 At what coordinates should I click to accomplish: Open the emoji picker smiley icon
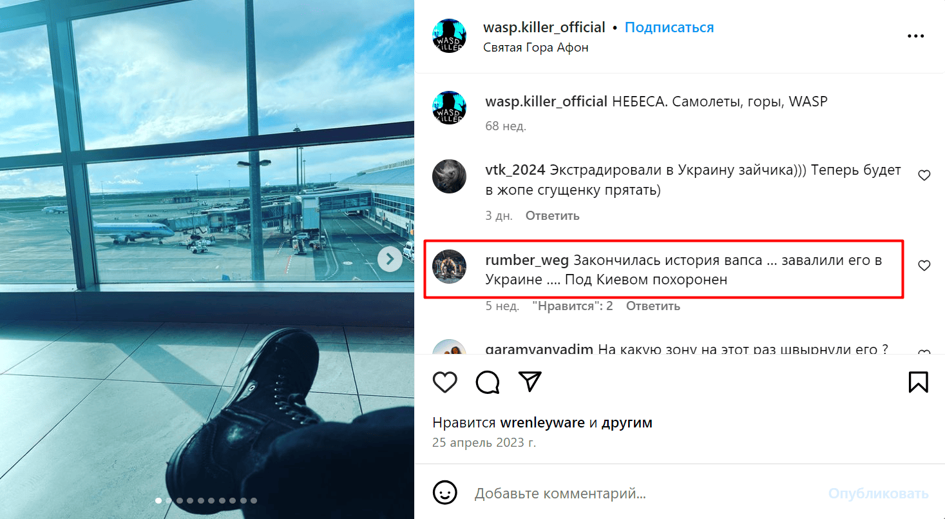[x=444, y=494]
